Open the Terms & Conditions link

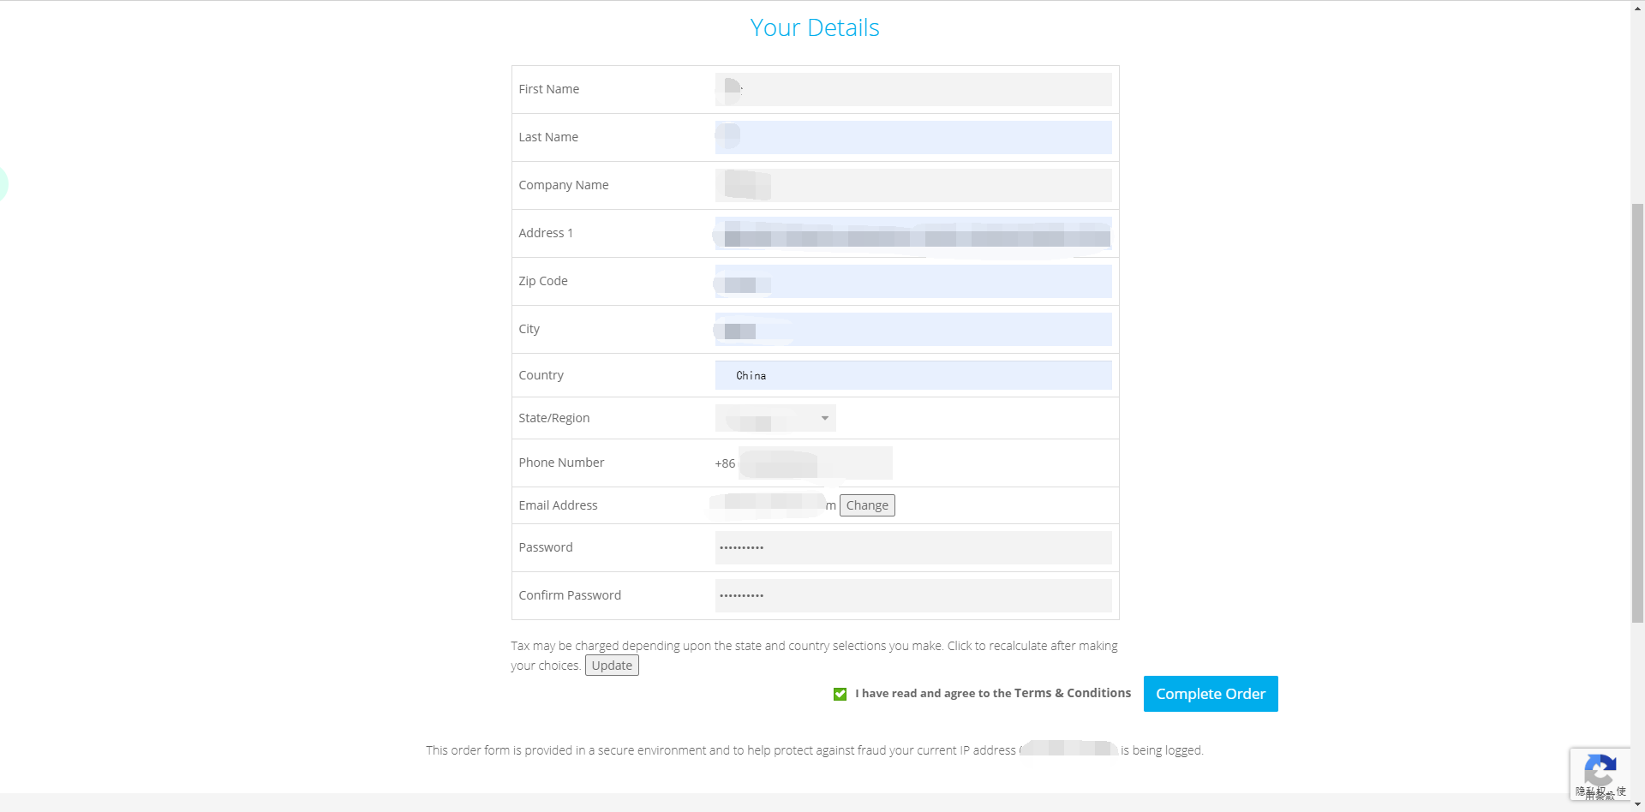pyautogui.click(x=1073, y=693)
